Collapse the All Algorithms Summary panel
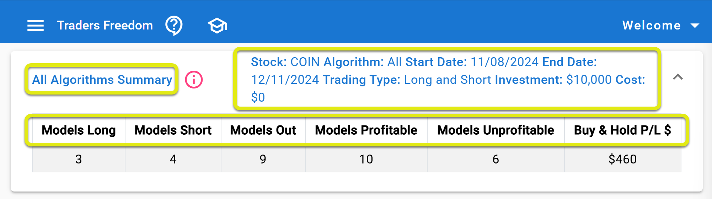Viewport: 712px width, 199px height. click(678, 77)
